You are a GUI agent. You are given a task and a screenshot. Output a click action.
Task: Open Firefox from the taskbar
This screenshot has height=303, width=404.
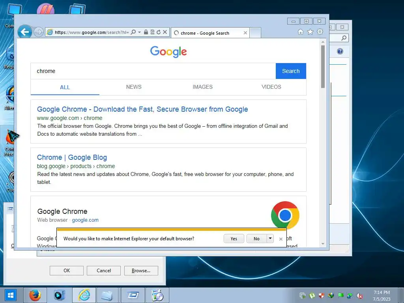pos(35,295)
